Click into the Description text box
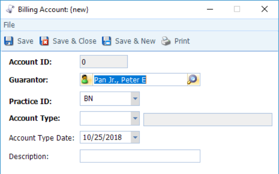279x174 pixels. tap(140, 156)
